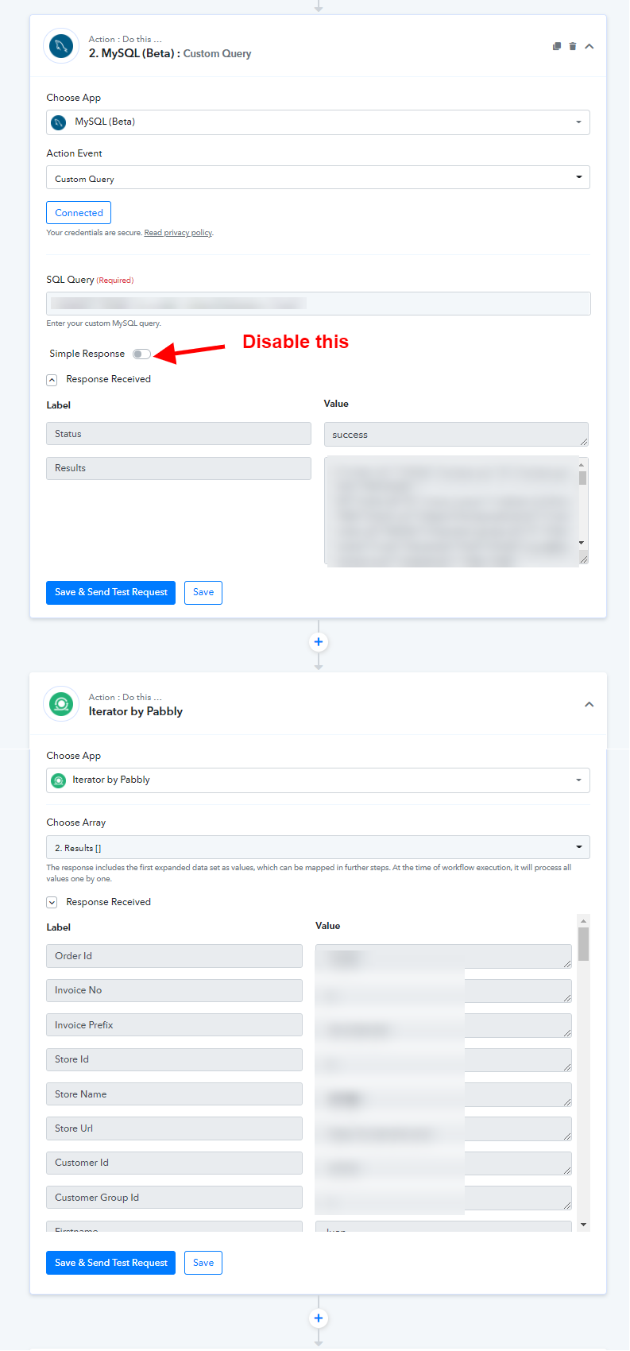Click the Order Id label field
Viewport: 630px width, 1351px height.
(x=174, y=956)
